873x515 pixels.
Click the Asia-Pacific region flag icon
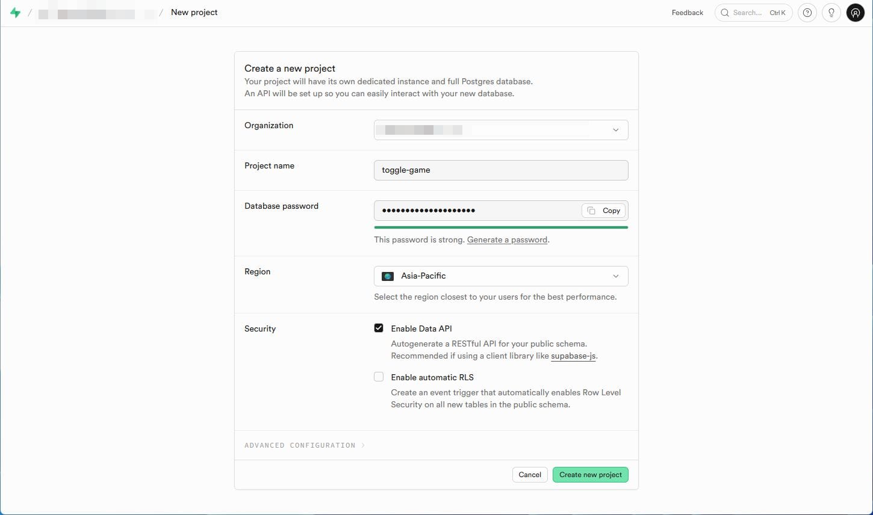(388, 276)
